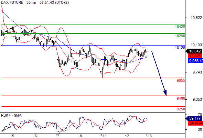203x138 pixels.
Task: Click date 6 on time axis
Action: (x=35, y=136)
